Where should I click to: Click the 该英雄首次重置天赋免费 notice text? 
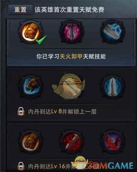pos(70,10)
